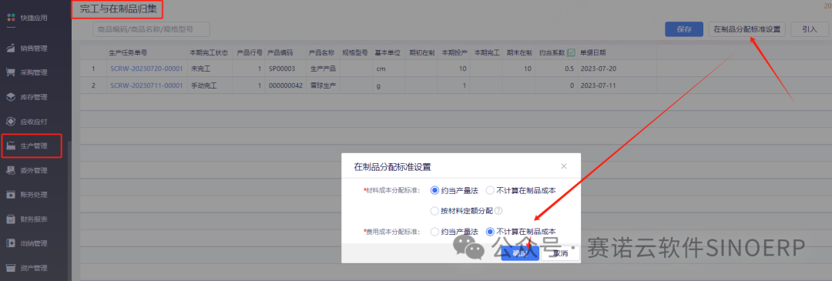832x281 pixels.
Task: Open the 资产管理 menu item
Action: pyautogui.click(x=34, y=268)
